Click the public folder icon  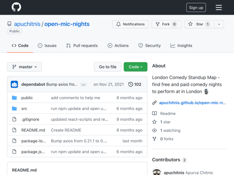click(14, 98)
